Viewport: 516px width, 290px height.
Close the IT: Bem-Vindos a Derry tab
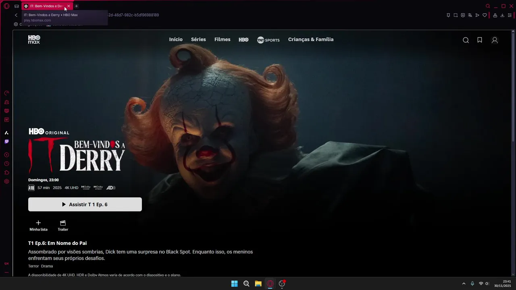click(69, 6)
